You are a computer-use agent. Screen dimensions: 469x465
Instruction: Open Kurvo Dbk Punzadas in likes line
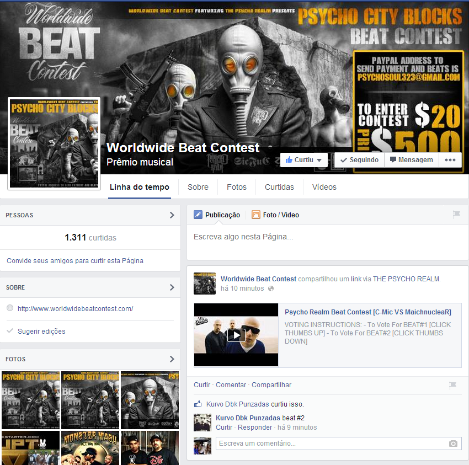coord(237,404)
